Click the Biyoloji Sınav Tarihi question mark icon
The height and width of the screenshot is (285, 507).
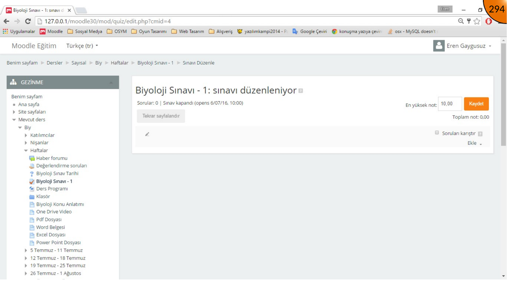point(32,174)
